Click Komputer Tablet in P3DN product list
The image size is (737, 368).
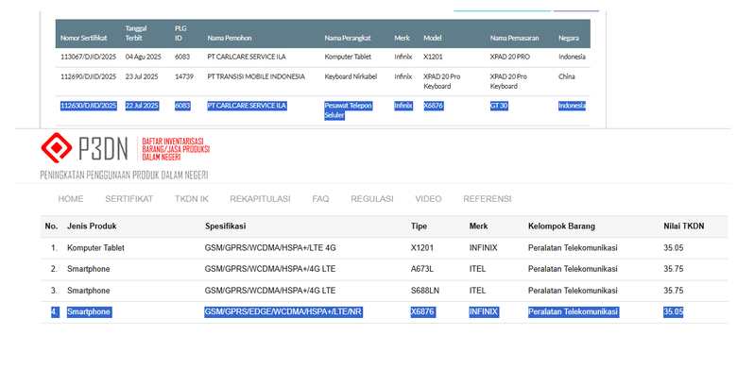tap(95, 248)
